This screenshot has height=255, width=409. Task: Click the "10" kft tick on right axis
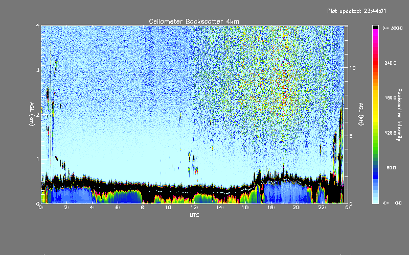pos(352,68)
